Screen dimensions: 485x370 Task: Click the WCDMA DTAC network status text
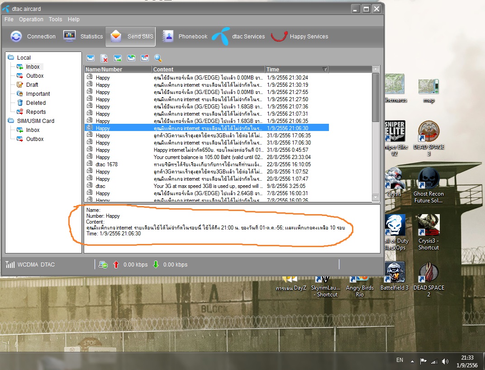coord(36,265)
